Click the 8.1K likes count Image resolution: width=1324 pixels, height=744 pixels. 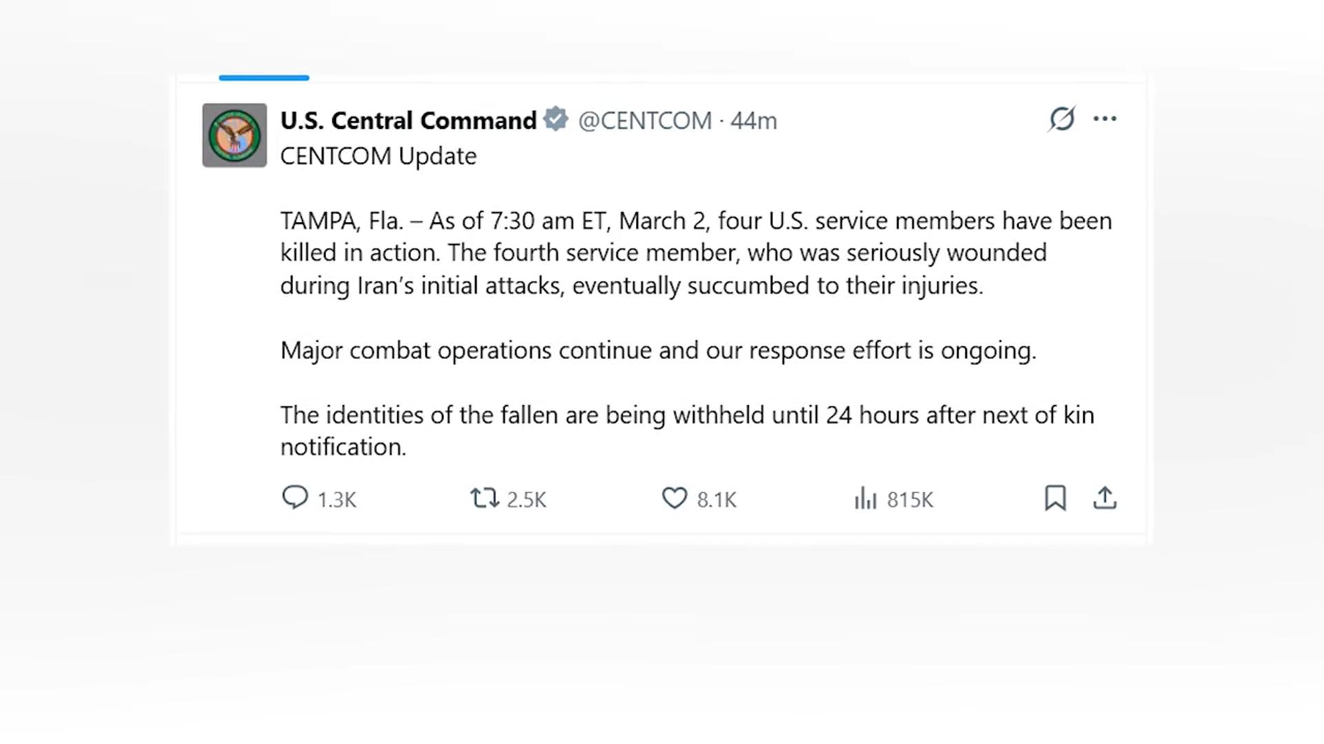717,499
